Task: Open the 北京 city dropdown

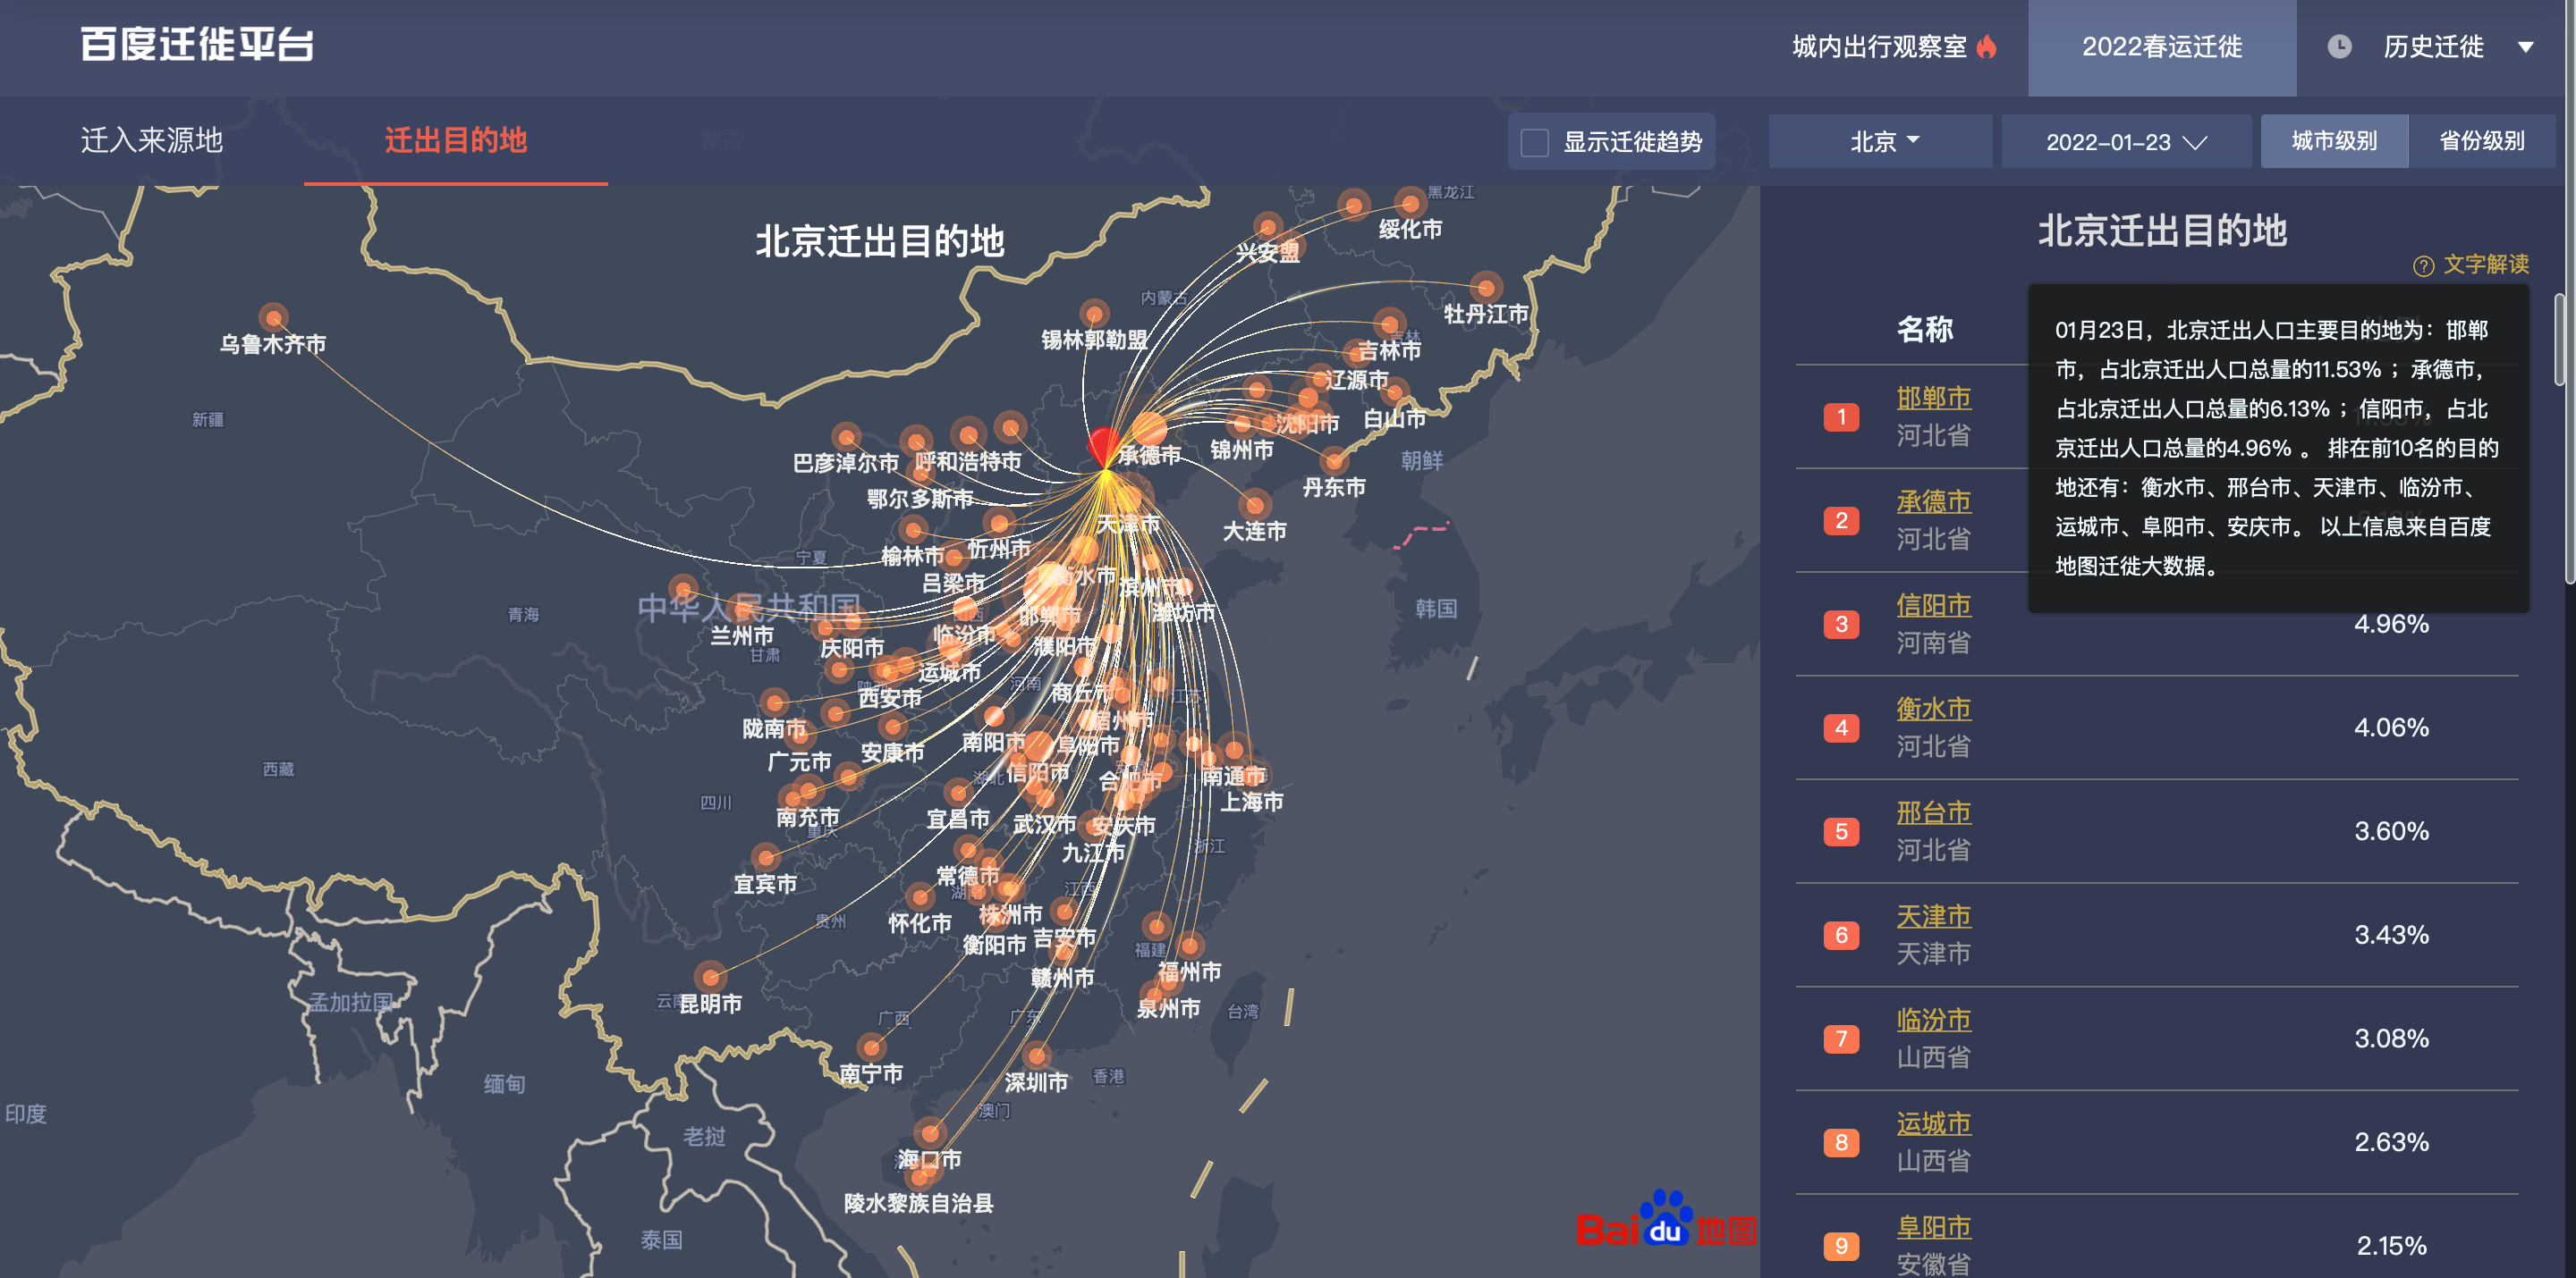Action: (1881, 141)
